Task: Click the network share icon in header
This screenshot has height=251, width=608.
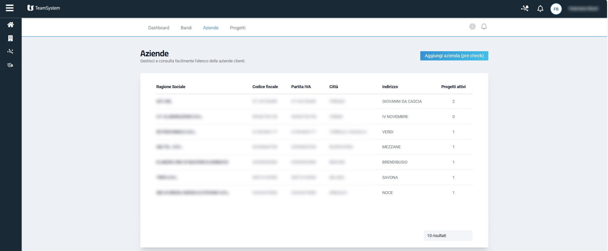Action: click(525, 9)
